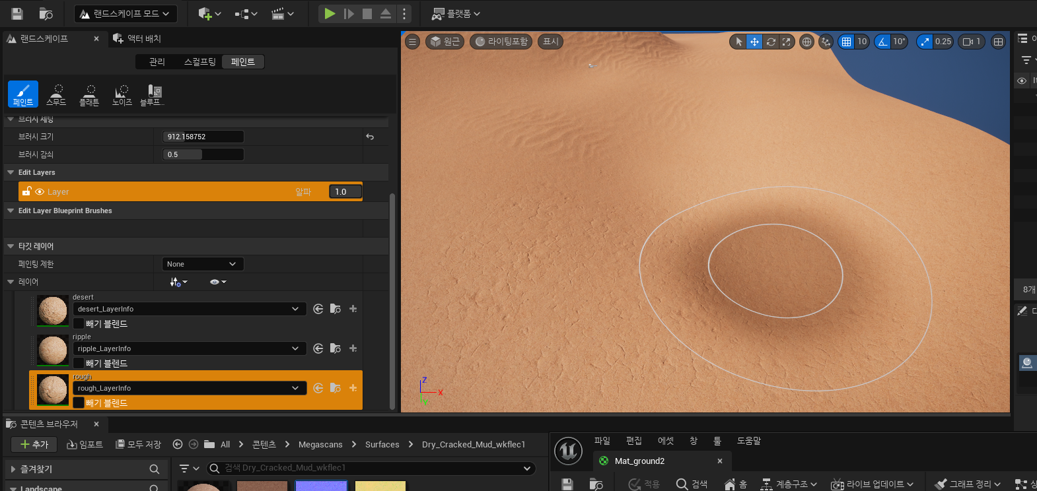Browse to desert layer info asset
Viewport: 1037px width, 491px height.
click(336, 309)
